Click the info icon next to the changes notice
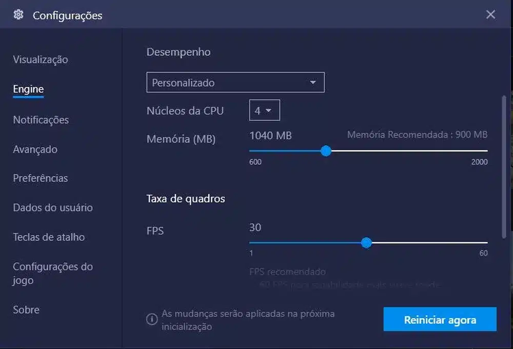The width and height of the screenshot is (513, 349). point(151,319)
